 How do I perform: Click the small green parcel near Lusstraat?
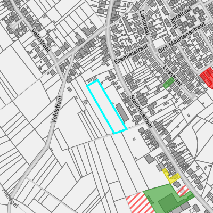pyautogui.click(x=169, y=83)
